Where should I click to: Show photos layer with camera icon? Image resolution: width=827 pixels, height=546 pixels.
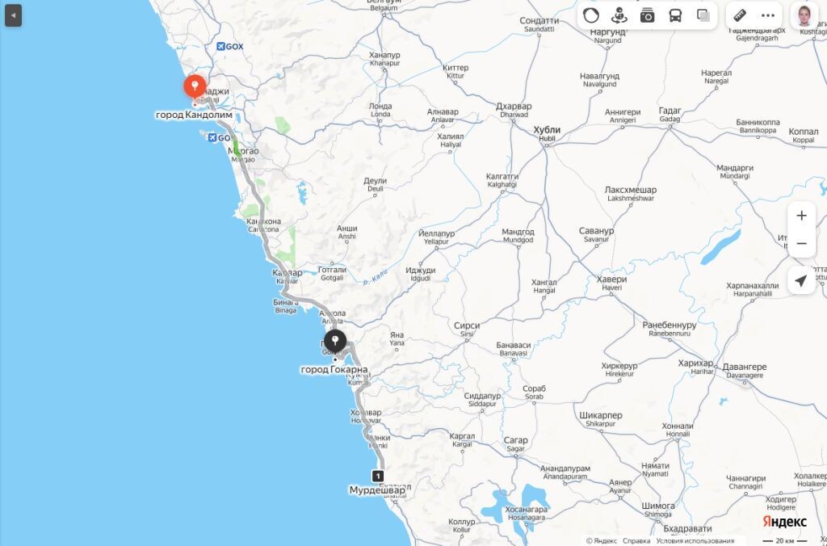click(647, 16)
